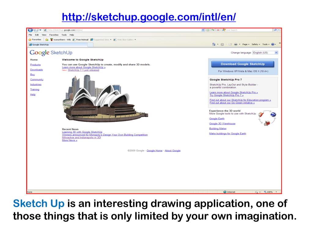Click the Google Earth globe icon
Screen dimensions: 313x235
click(273, 114)
